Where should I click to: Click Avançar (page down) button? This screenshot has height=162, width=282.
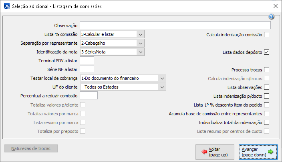(258, 152)
